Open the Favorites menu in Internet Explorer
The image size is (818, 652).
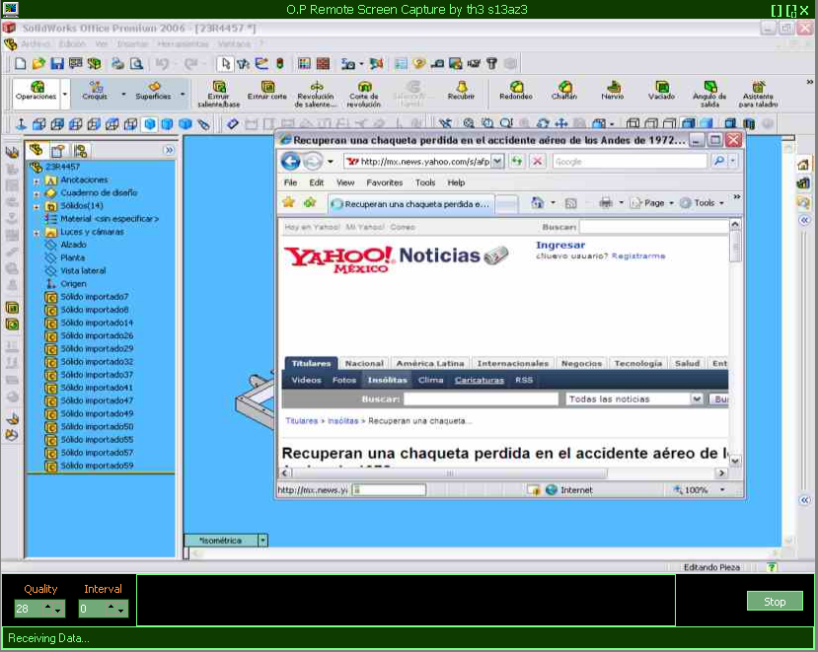[385, 182]
